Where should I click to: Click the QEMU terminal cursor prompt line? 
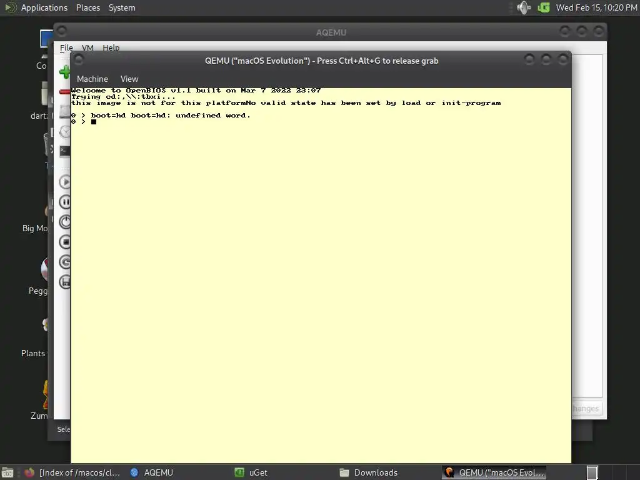pos(84,122)
